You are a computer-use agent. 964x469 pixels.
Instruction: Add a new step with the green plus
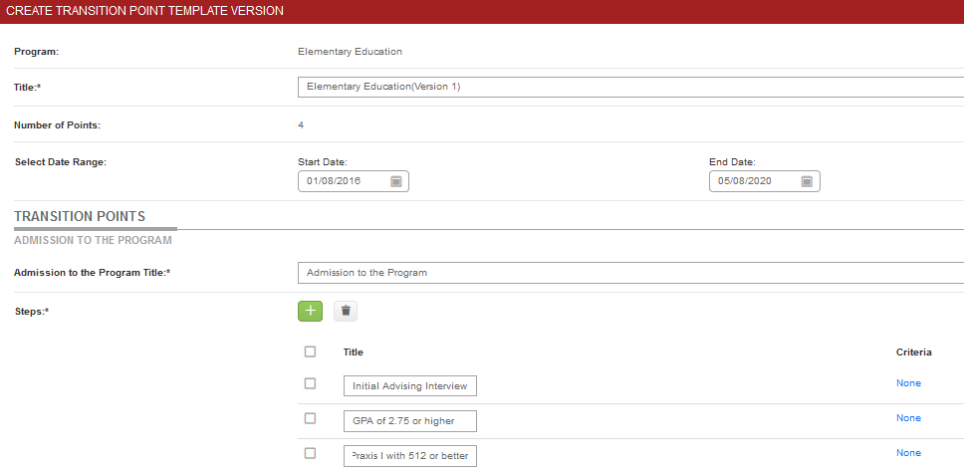coord(310,311)
